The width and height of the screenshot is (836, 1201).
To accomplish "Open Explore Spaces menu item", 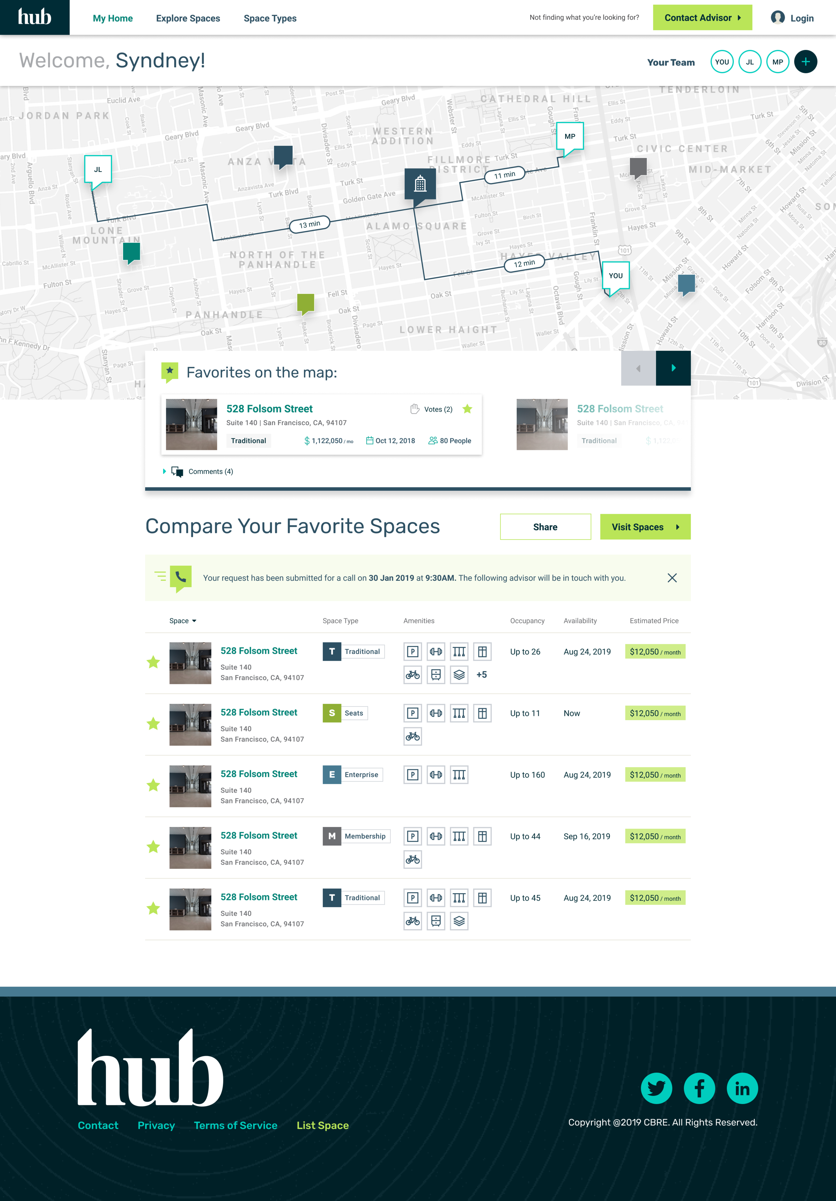I will point(188,18).
